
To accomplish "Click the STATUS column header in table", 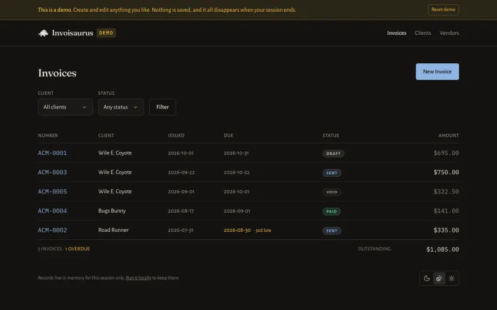I will pos(331,135).
